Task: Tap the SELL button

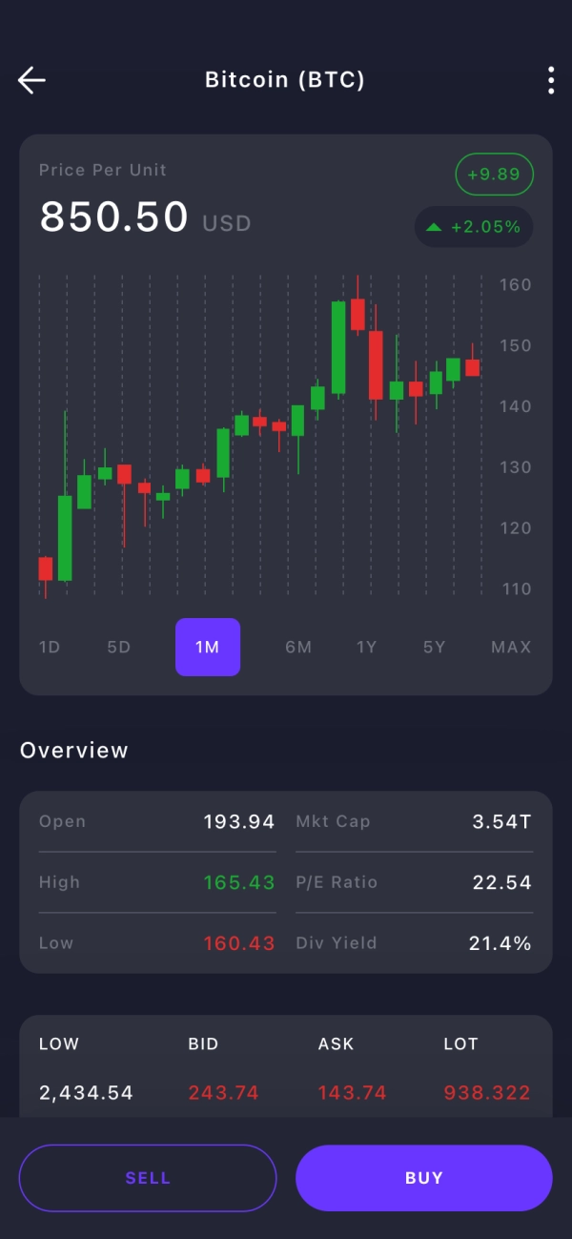Action: click(148, 1178)
